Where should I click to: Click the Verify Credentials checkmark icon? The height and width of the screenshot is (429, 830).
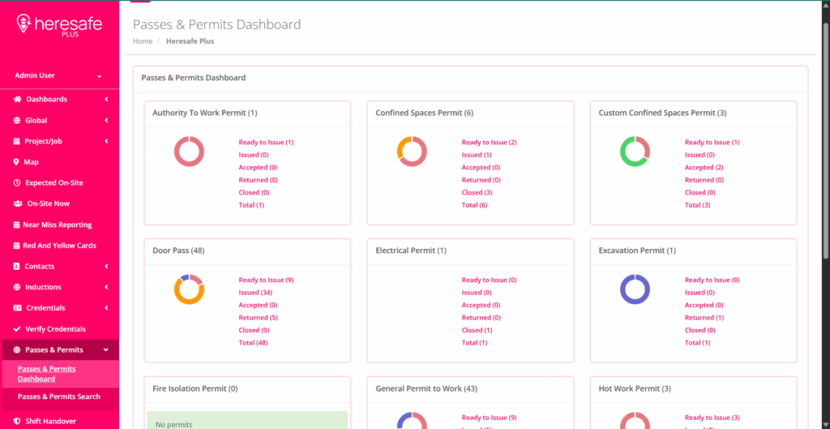pyautogui.click(x=17, y=329)
